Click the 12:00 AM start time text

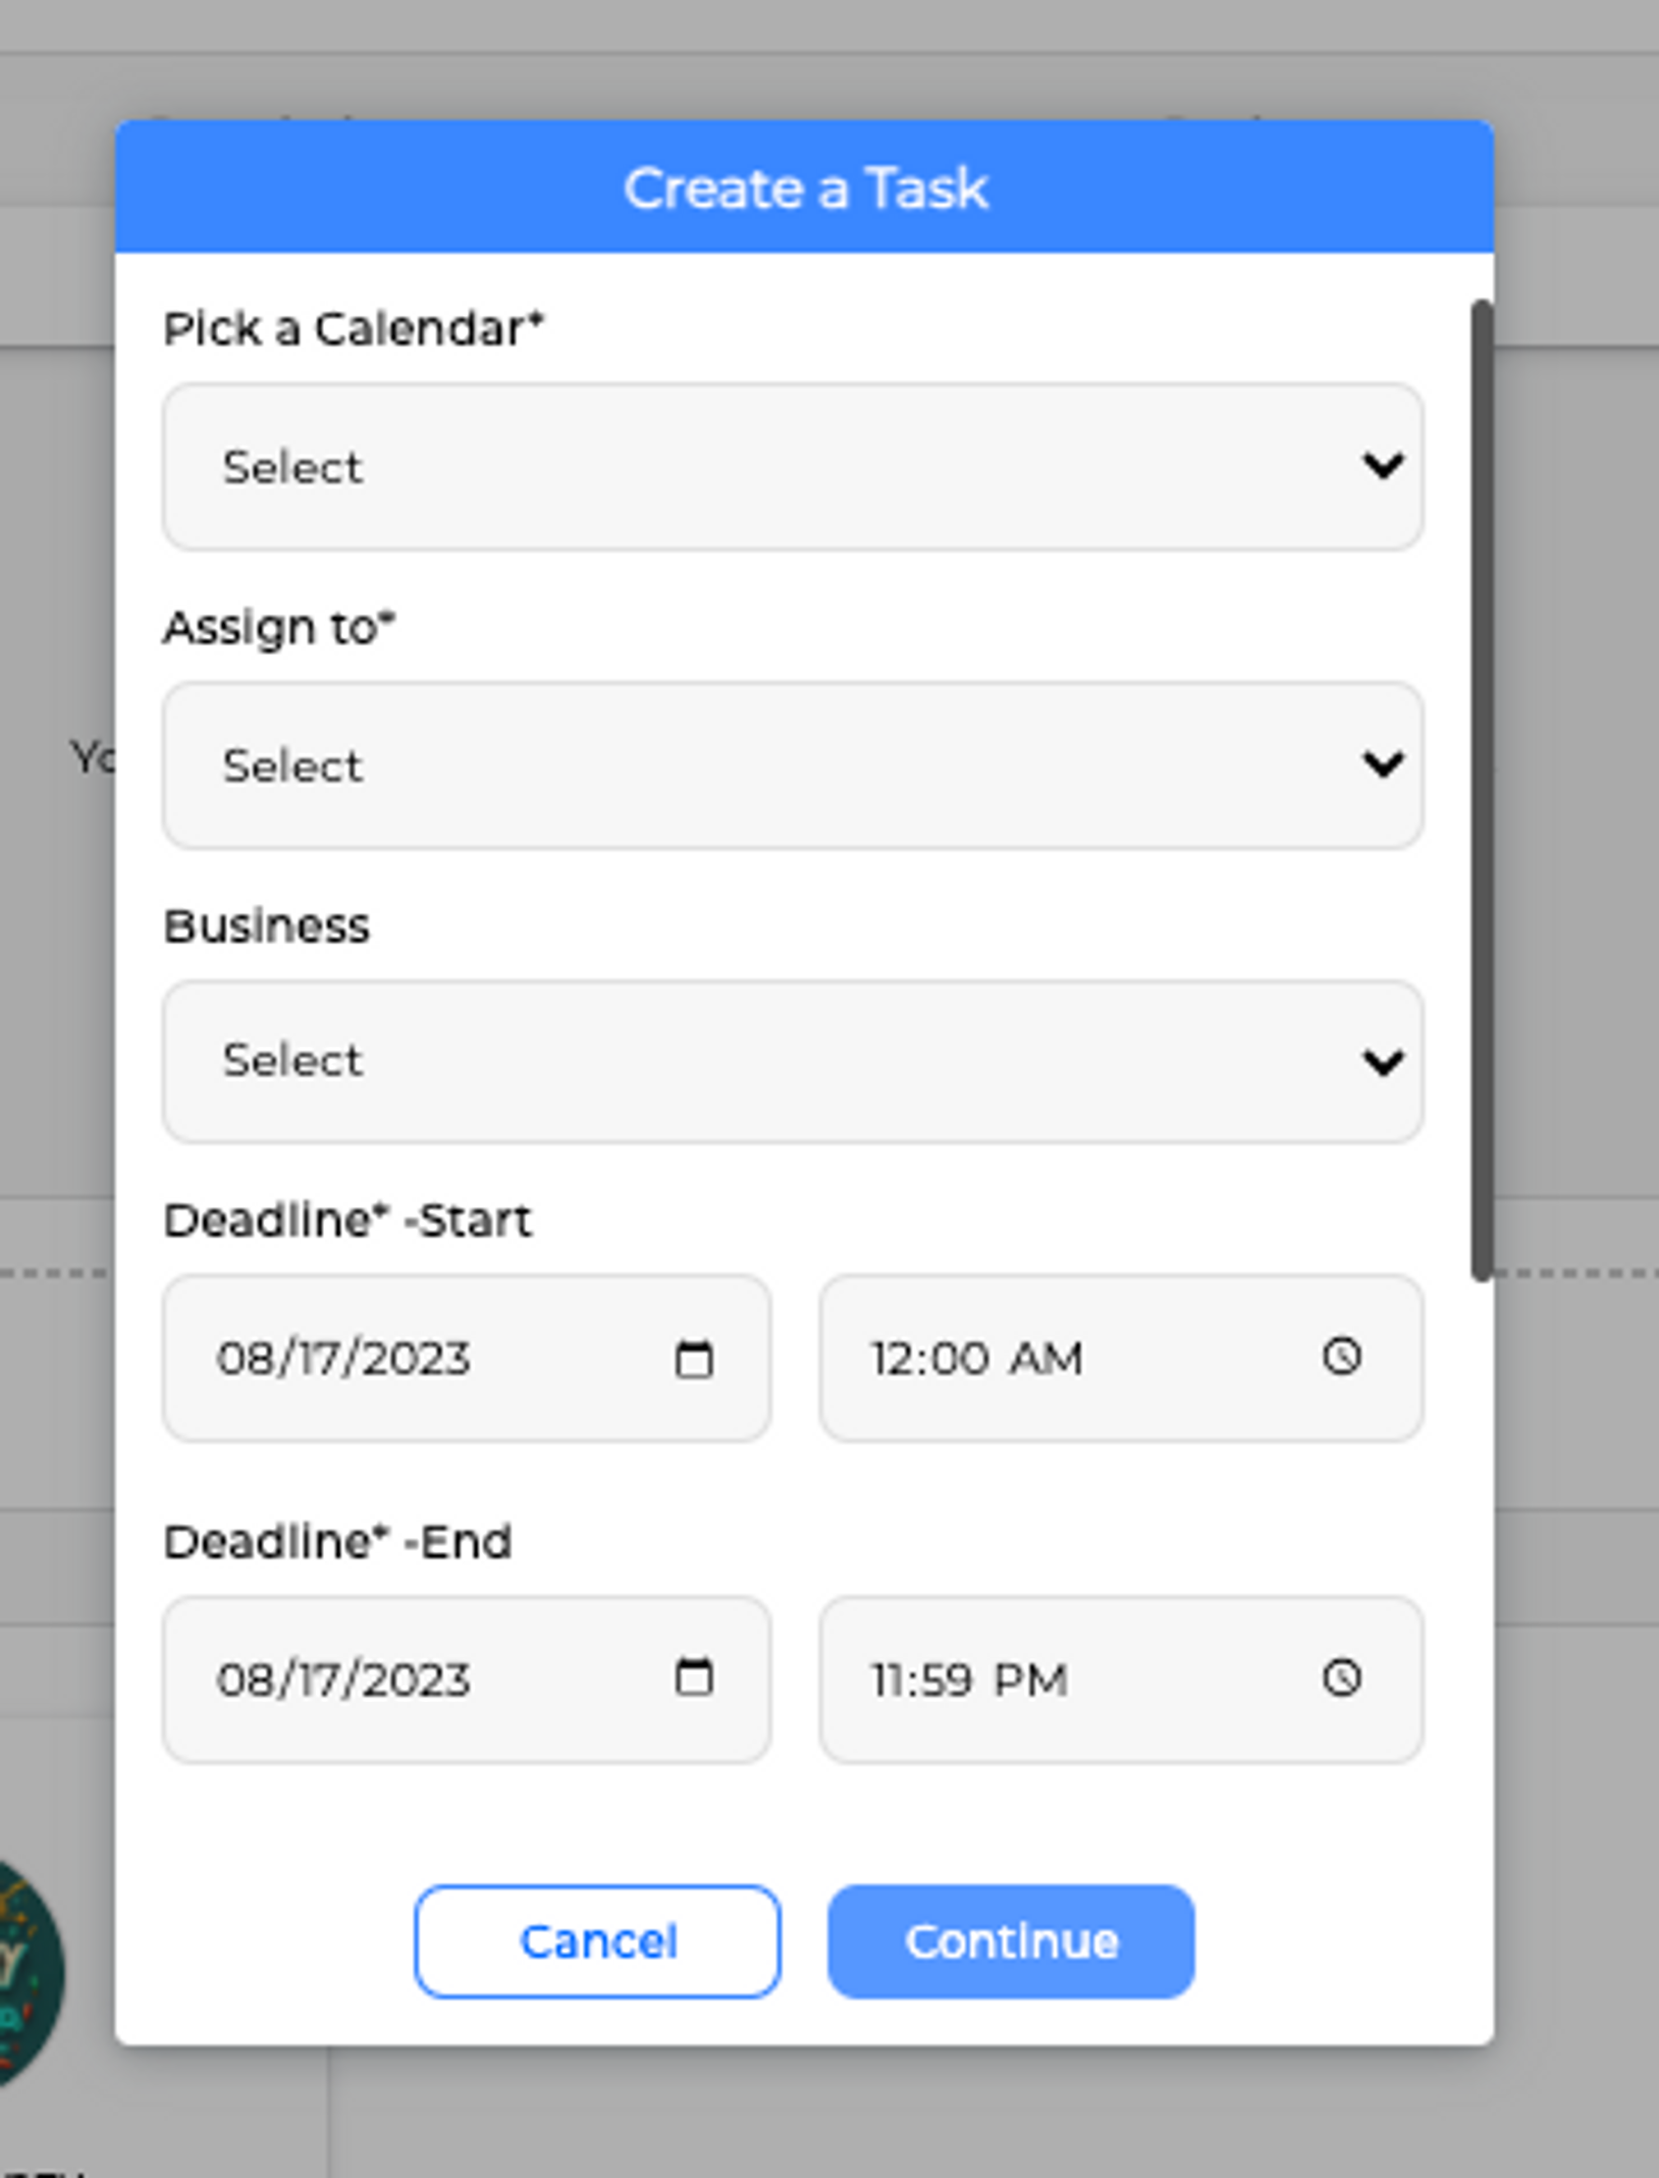[976, 1358]
